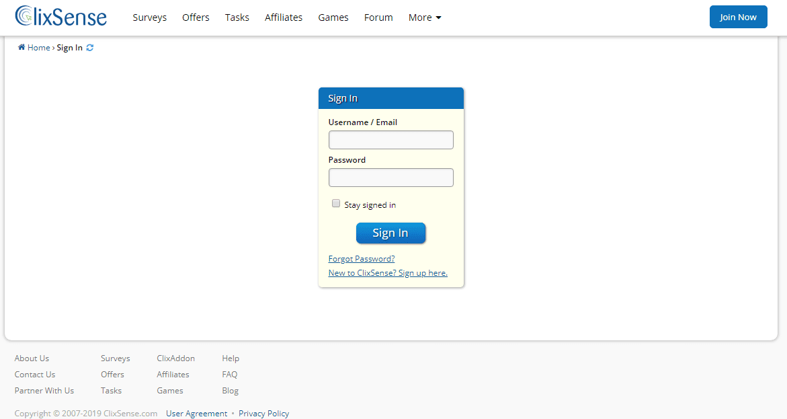Select Affiliates from the top navigation
Image resolution: width=787 pixels, height=419 pixels.
click(283, 17)
